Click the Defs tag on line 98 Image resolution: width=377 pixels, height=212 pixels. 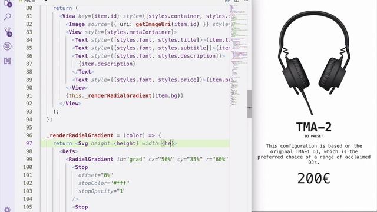tap(69, 151)
